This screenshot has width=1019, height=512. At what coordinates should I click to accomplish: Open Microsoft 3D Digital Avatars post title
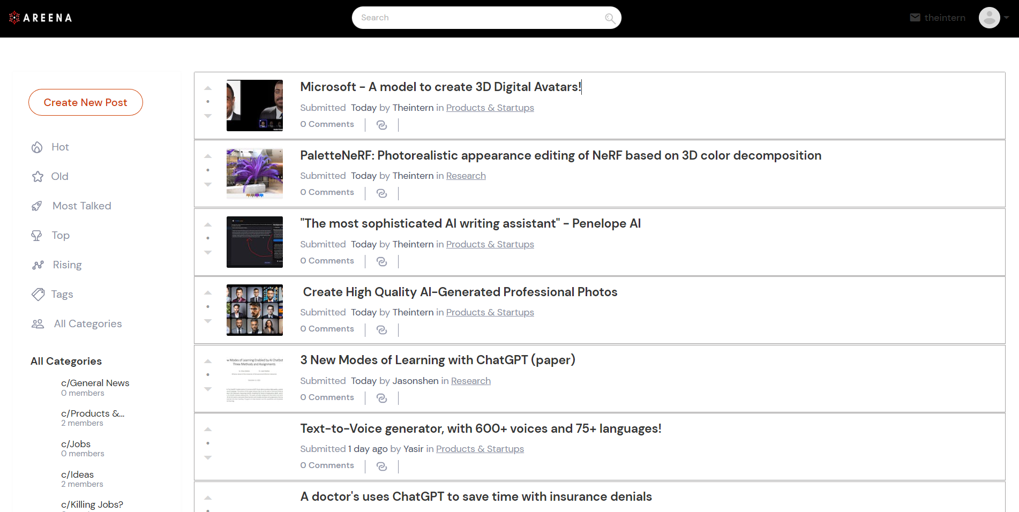pos(440,87)
